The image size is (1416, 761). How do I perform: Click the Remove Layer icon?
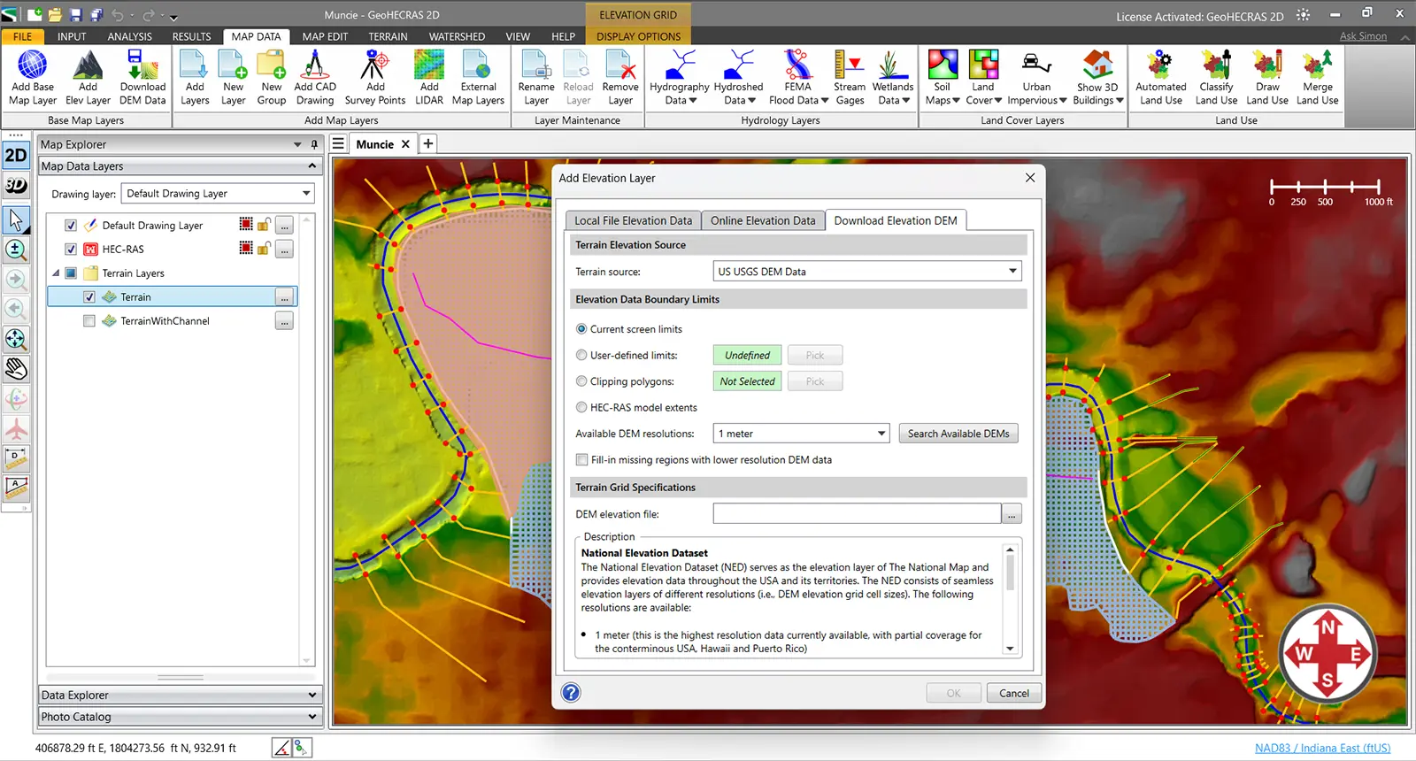click(619, 78)
